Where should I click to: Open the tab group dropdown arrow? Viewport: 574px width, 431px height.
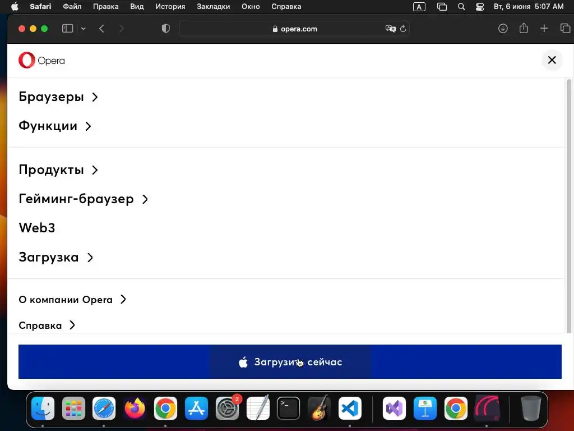pos(84,29)
